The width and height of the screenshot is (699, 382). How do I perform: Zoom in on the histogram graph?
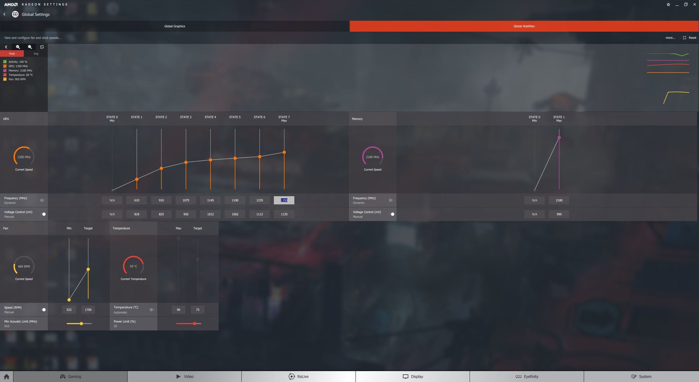pyautogui.click(x=18, y=47)
